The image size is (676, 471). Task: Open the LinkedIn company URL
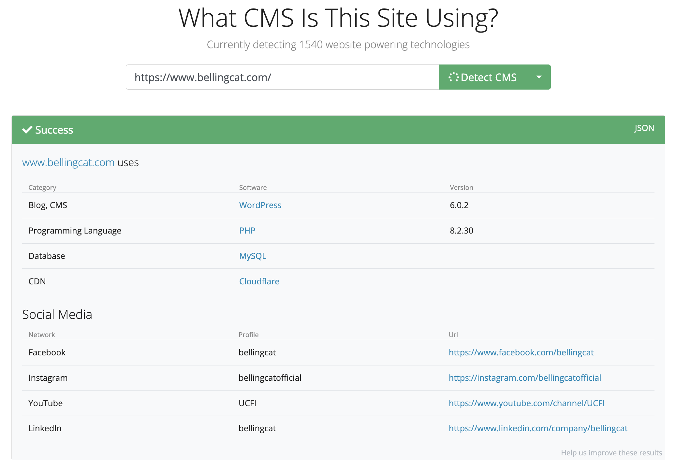click(x=538, y=428)
